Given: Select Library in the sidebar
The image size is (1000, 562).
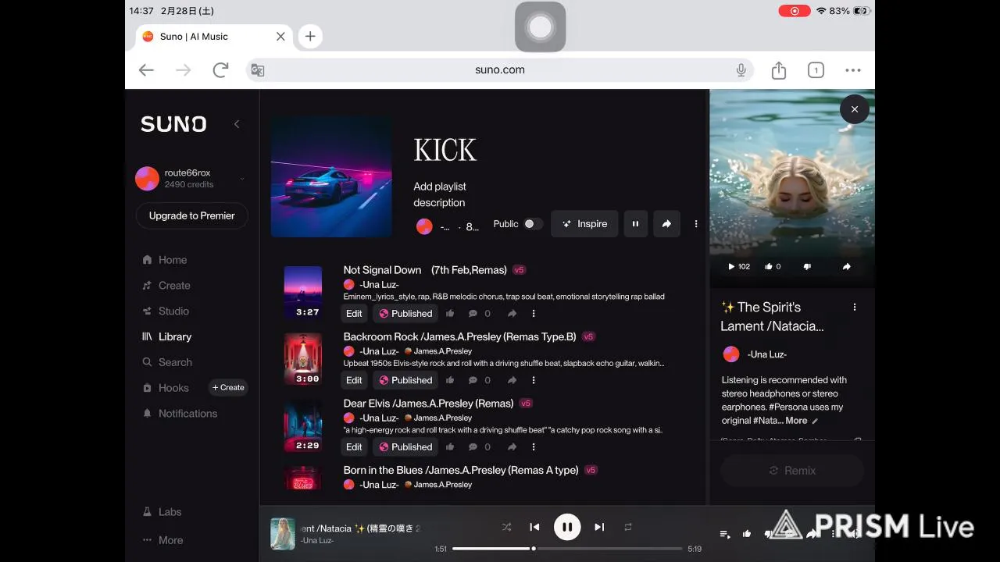Looking at the screenshot, I should pos(166,336).
